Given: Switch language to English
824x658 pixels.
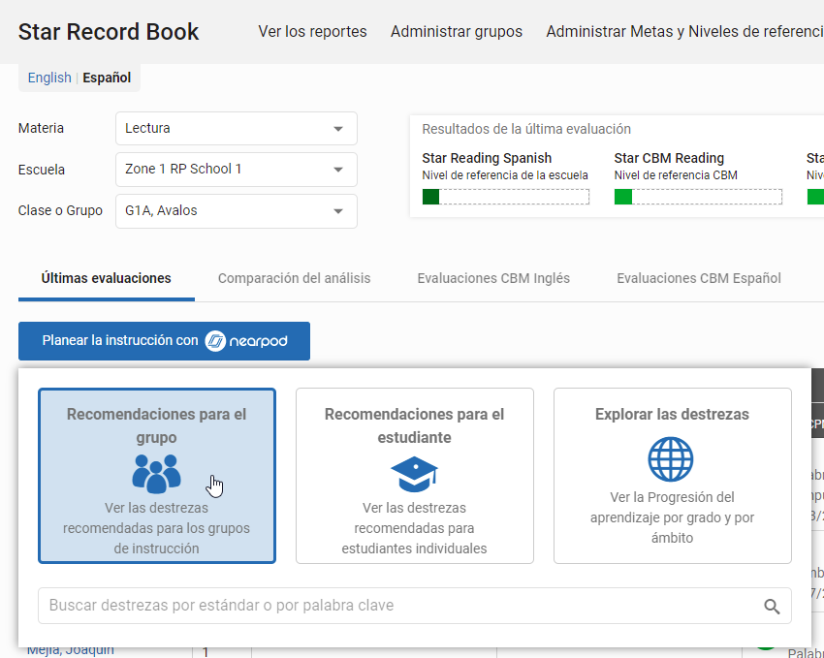Looking at the screenshot, I should pyautogui.click(x=49, y=78).
